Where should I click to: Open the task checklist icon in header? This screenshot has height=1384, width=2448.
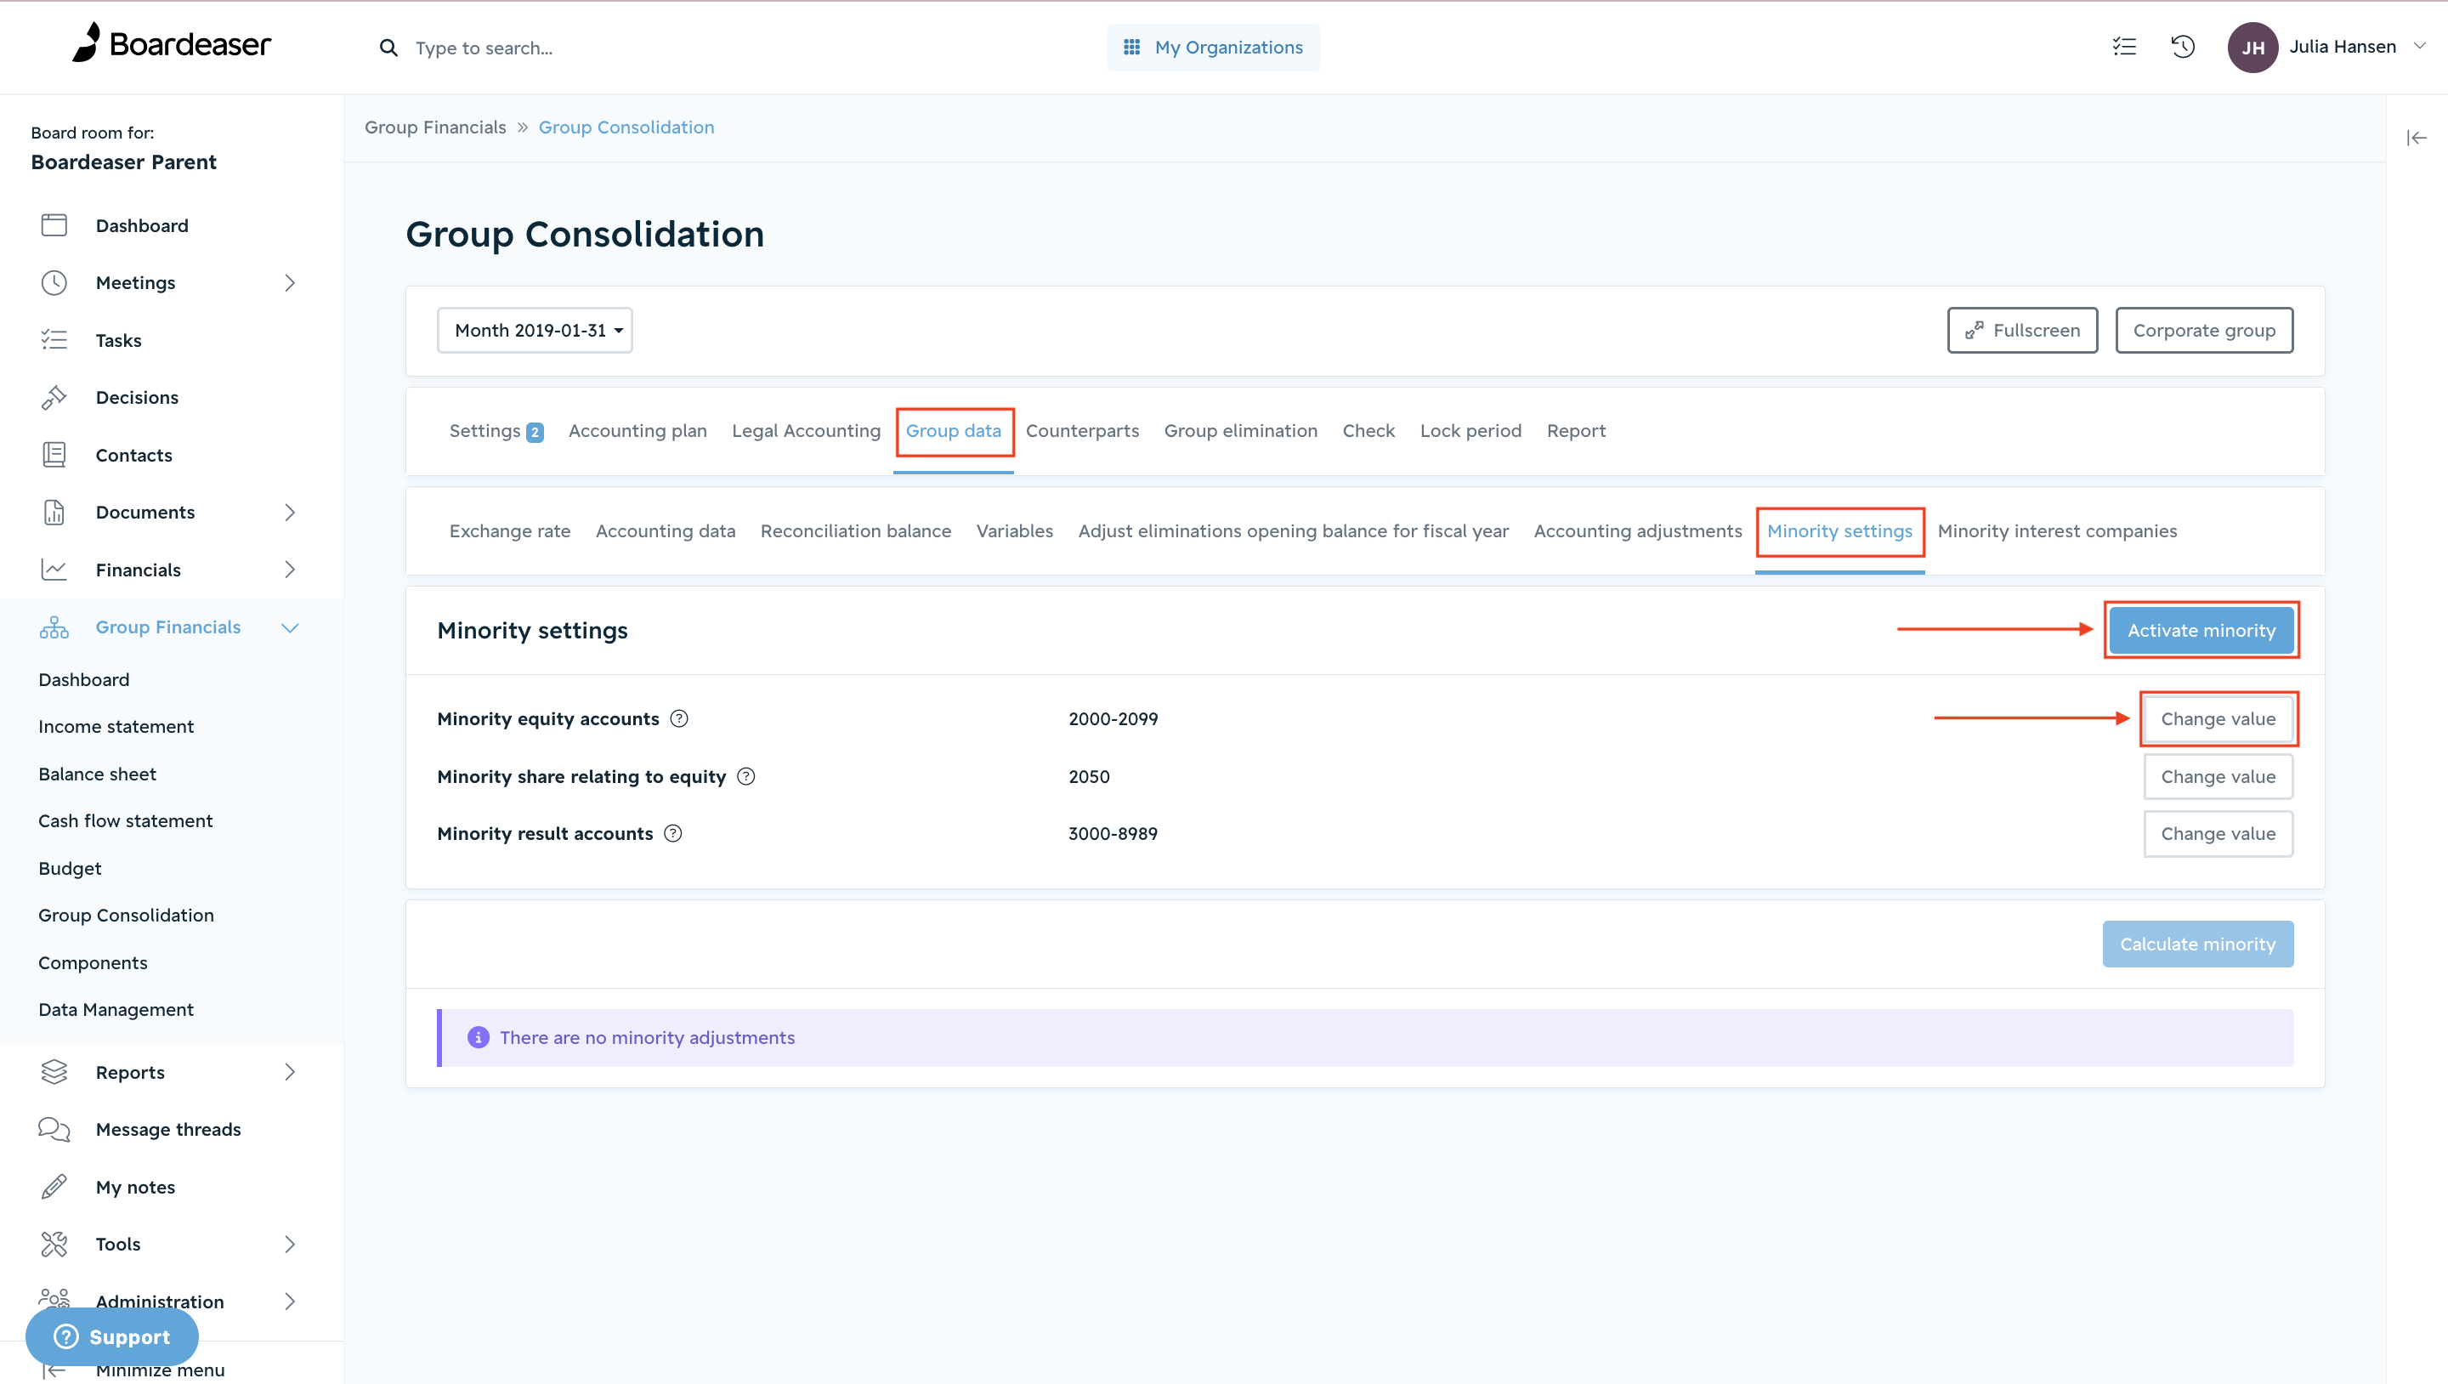click(x=2124, y=47)
